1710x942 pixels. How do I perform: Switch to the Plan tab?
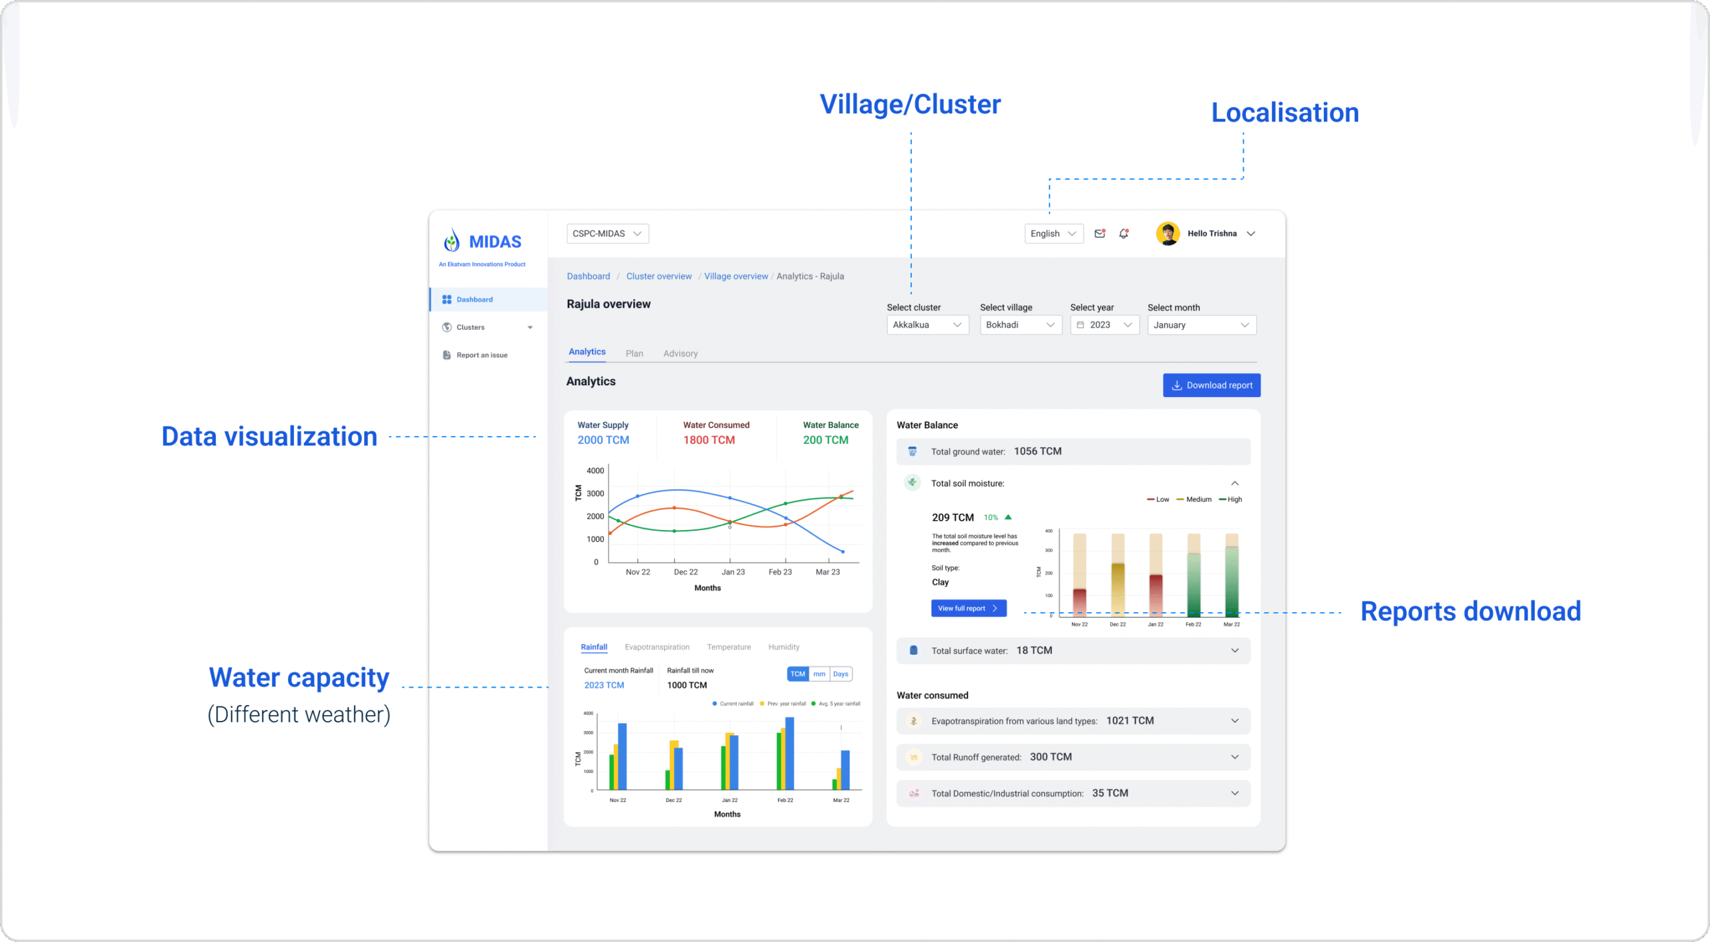[634, 353]
